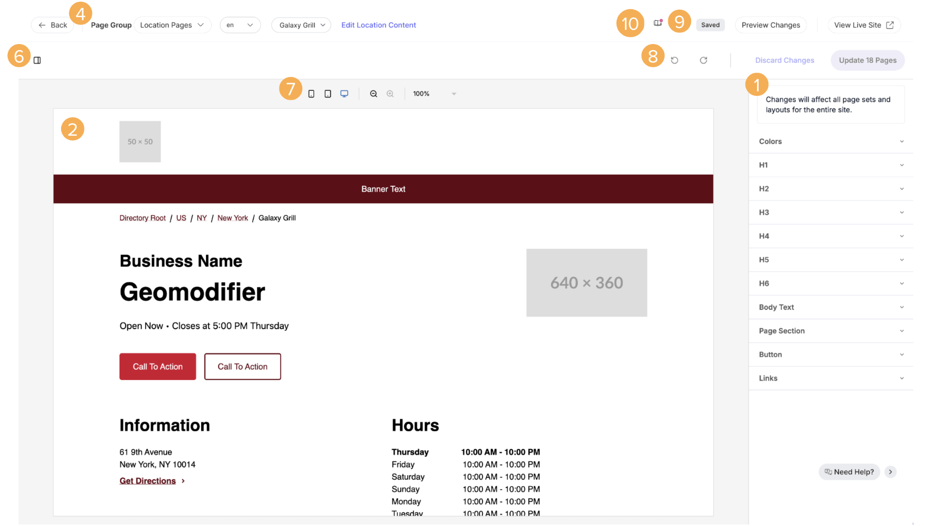Zoom out the page canvas
Screen dimensions: 941x526
pyautogui.click(x=374, y=94)
